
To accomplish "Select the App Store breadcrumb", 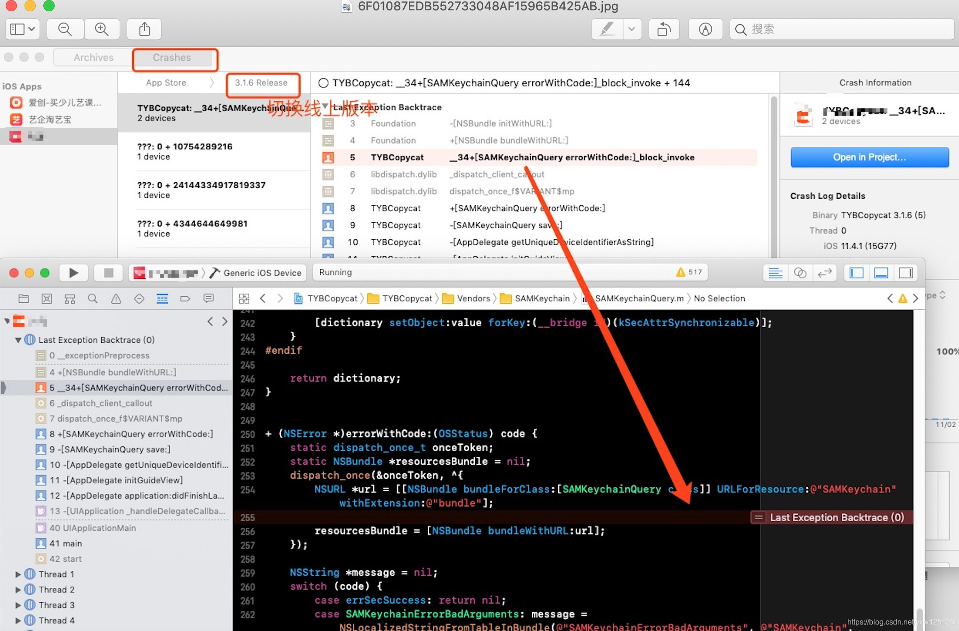I will tap(166, 83).
